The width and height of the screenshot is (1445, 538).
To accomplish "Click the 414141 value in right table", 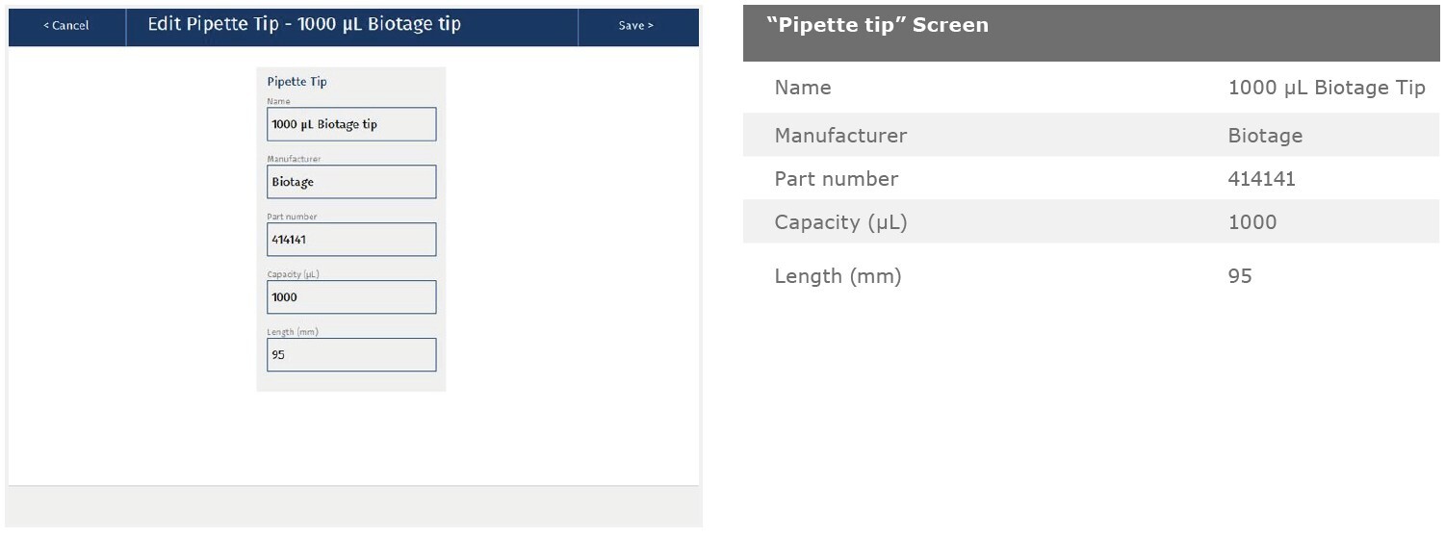I will pos(1261,179).
